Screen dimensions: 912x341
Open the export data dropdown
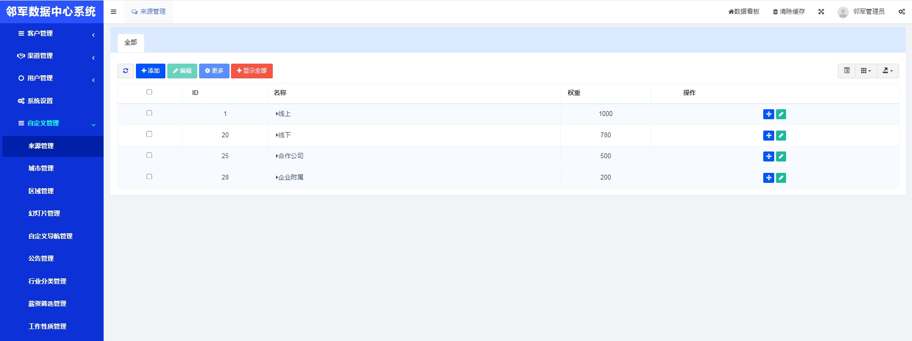click(887, 71)
